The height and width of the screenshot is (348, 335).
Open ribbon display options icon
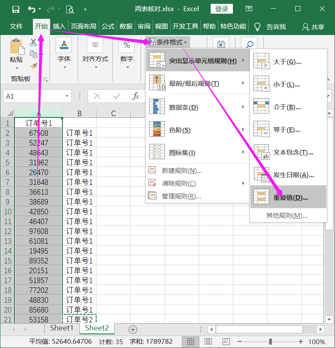tap(249, 9)
